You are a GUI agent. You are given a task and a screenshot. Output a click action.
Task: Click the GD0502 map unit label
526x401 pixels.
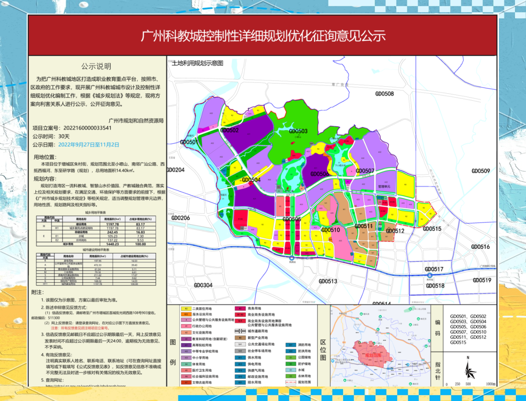(x=230, y=130)
